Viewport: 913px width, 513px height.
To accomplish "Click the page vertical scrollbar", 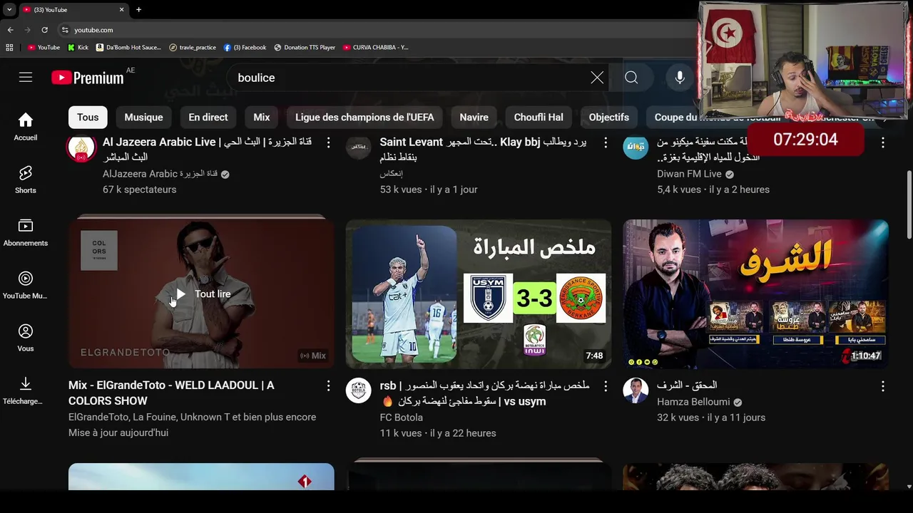I will click(x=909, y=204).
